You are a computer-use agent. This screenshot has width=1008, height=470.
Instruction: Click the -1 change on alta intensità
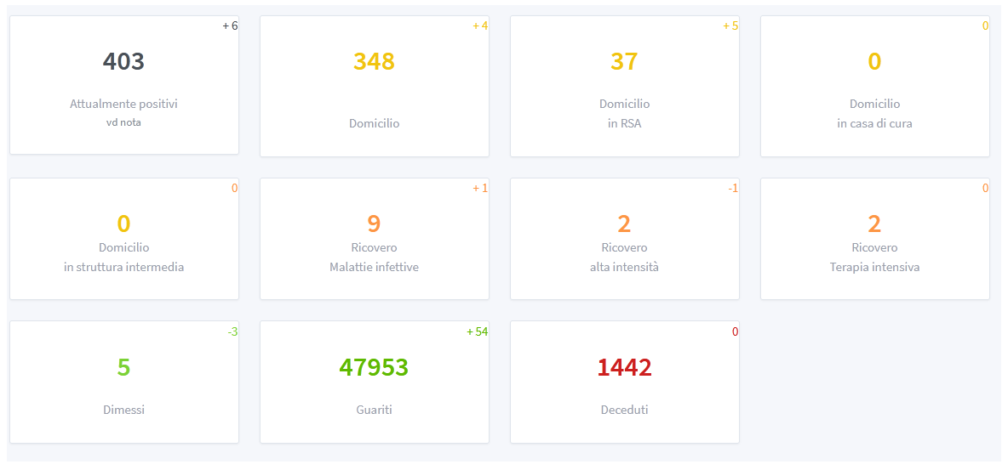click(x=733, y=188)
